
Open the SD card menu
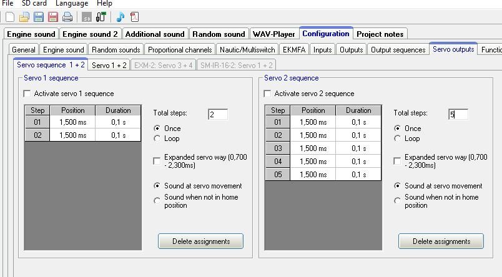tap(34, 4)
